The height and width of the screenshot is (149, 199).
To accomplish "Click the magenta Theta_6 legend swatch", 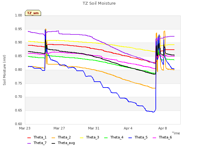I will pyautogui.click(x=154, y=138).
